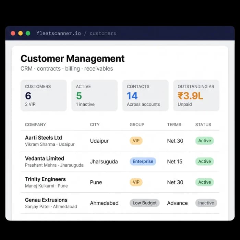Sort by the TERMS column header
Image resolution: width=240 pixels, height=240 pixels.
point(174,124)
